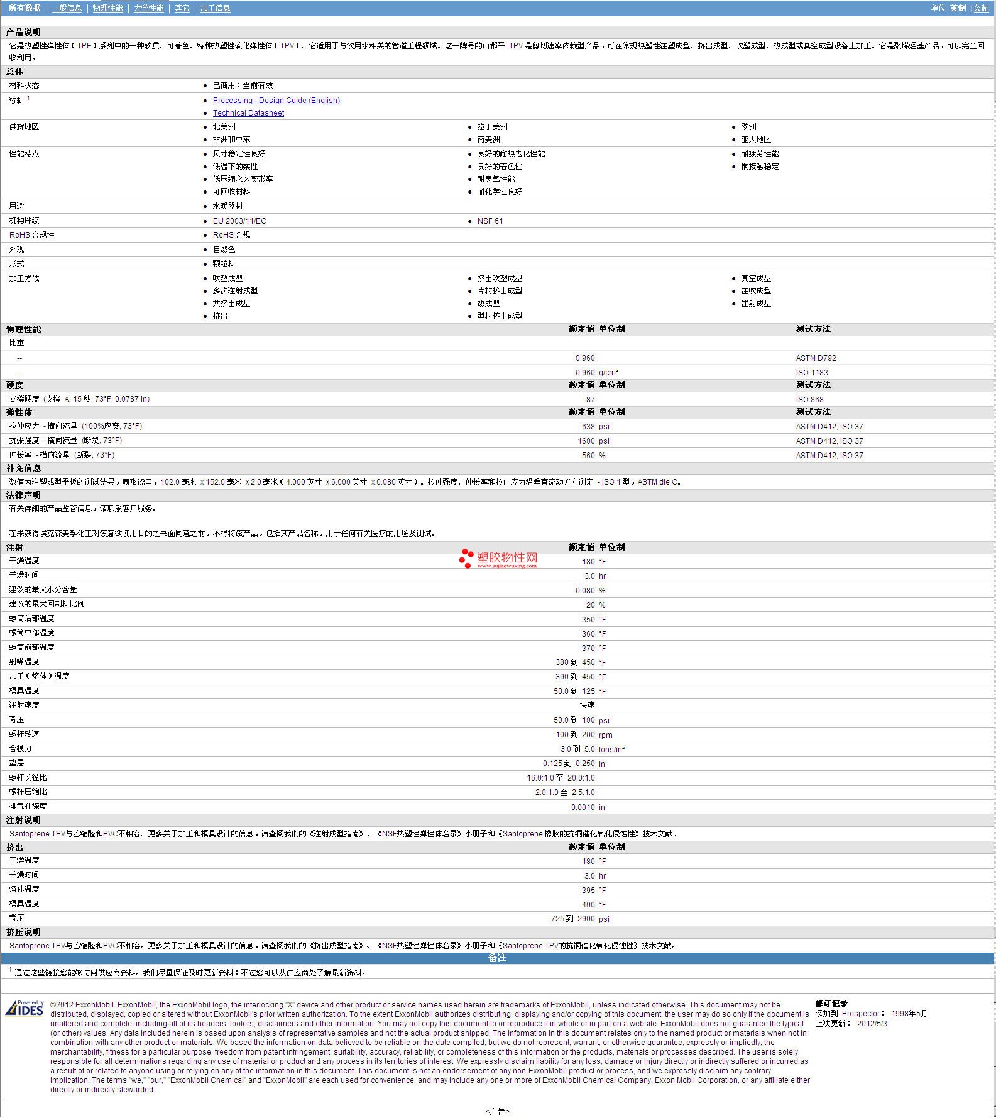Click the 排气孔深度 row label

28,806
